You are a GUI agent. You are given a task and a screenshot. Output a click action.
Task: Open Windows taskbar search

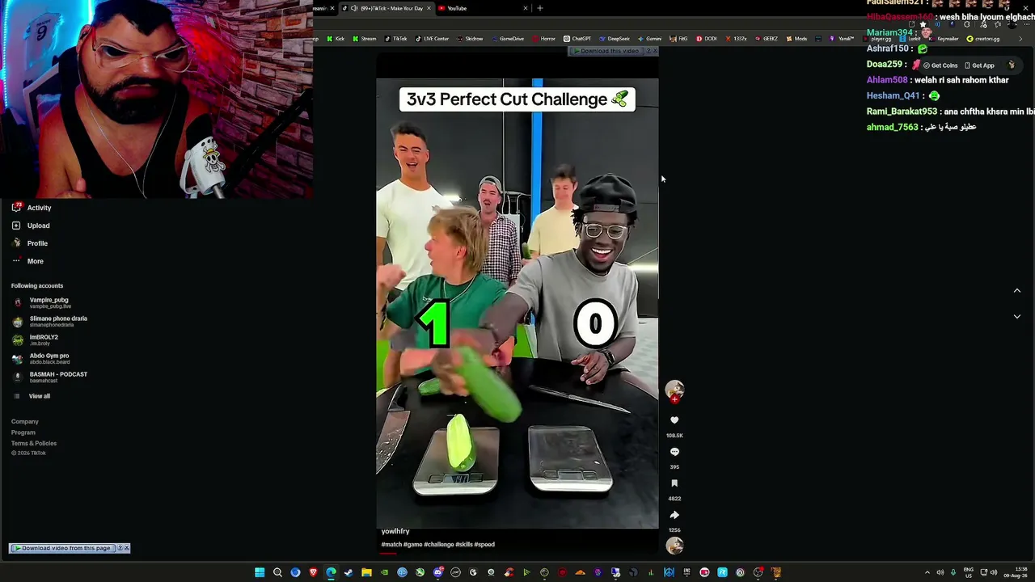point(277,573)
